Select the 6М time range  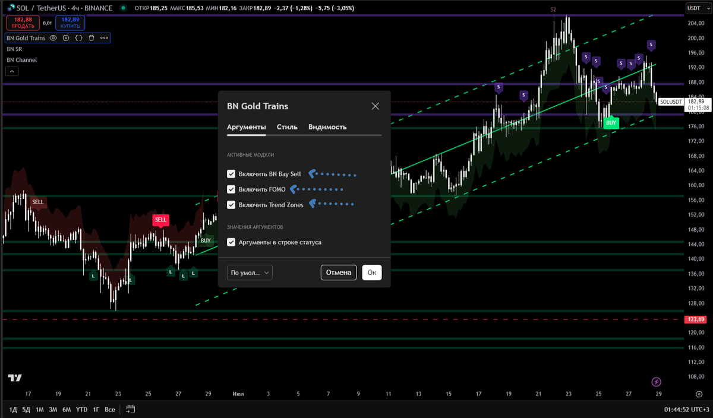(x=67, y=409)
